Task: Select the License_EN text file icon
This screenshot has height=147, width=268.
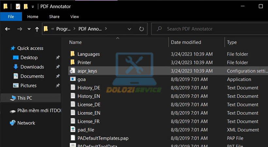Action: 73,112
